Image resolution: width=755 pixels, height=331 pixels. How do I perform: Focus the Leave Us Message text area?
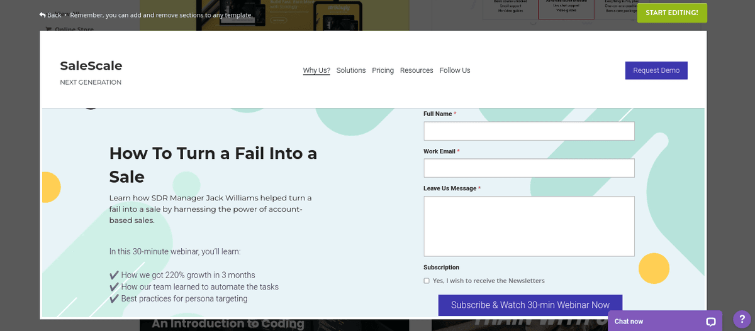pyautogui.click(x=529, y=226)
